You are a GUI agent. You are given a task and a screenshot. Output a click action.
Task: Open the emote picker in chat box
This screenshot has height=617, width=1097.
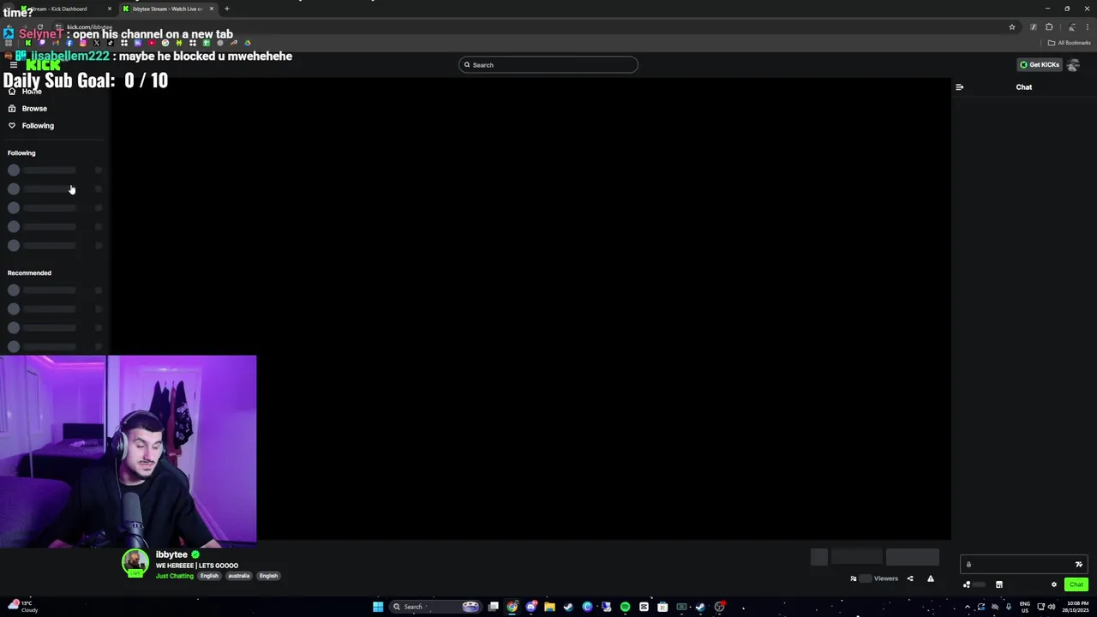click(x=1079, y=564)
